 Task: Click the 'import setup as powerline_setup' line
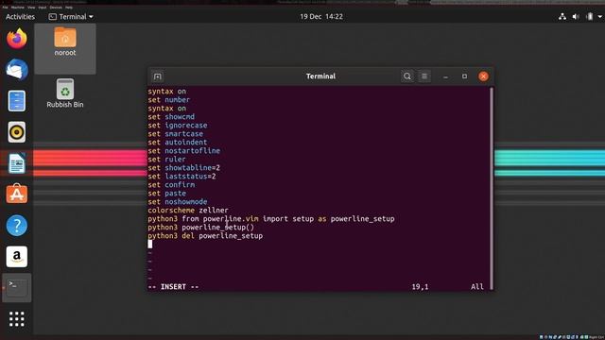point(271,218)
